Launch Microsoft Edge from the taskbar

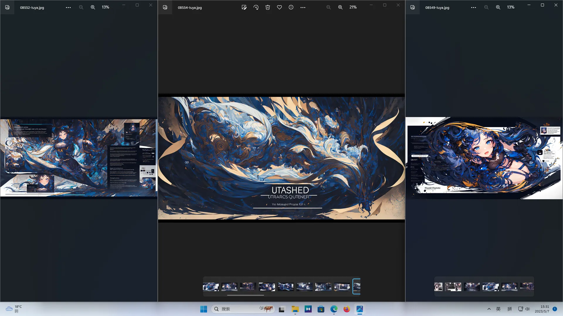point(334,309)
